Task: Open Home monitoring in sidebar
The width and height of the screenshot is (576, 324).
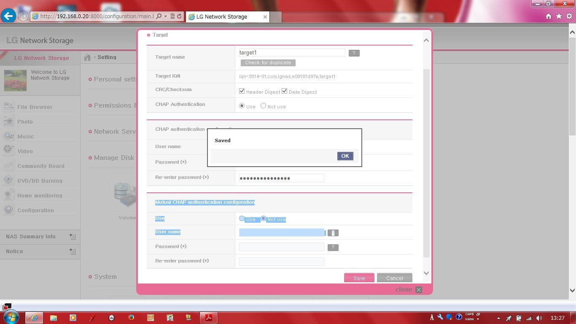Action: [x=40, y=196]
